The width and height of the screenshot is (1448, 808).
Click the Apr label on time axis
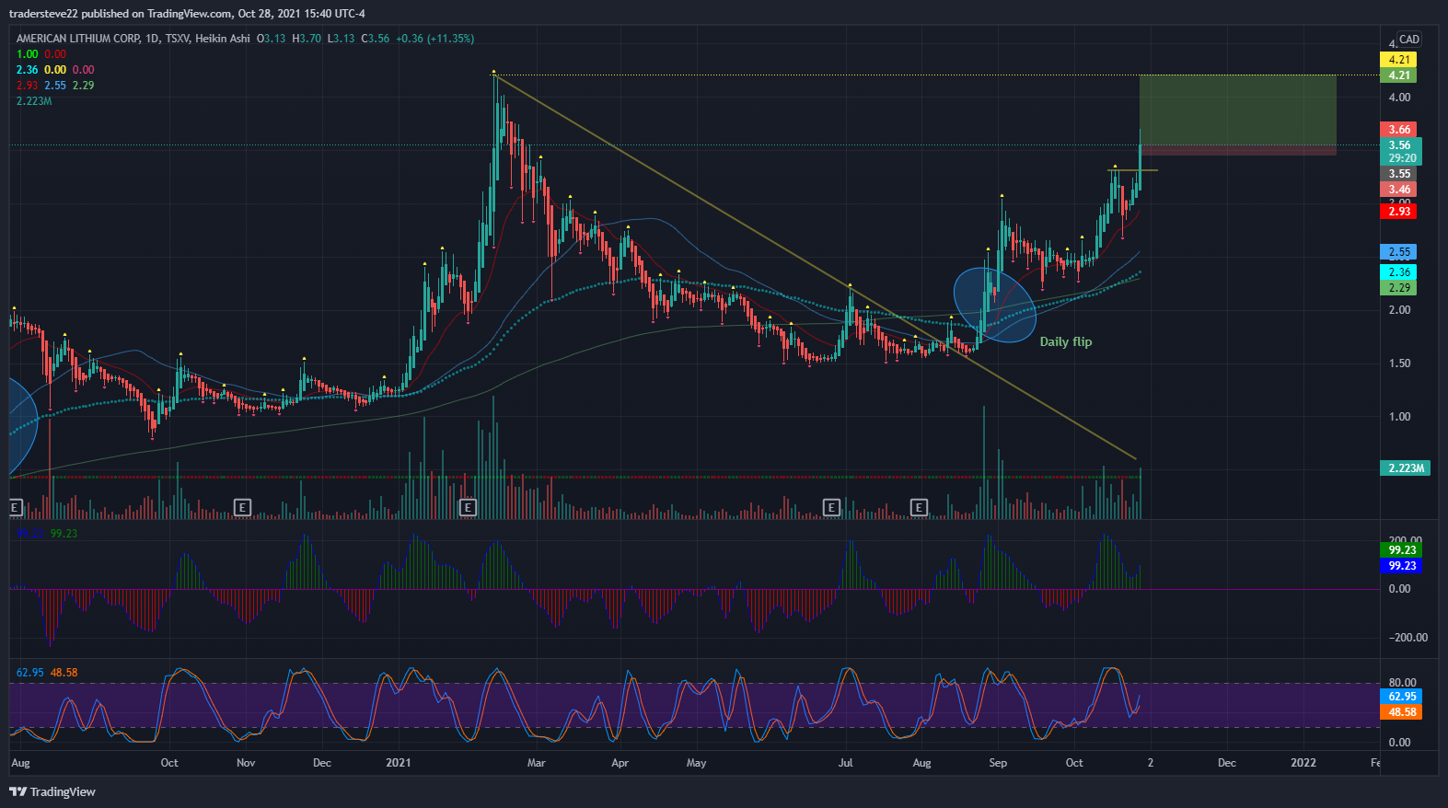coord(620,763)
